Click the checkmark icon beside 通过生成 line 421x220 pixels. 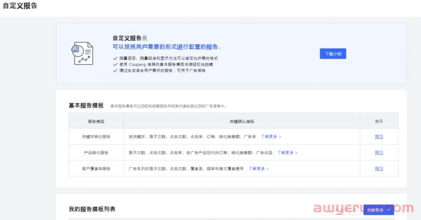click(x=115, y=71)
